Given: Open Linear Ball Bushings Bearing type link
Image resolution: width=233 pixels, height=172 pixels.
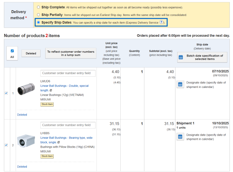Looking at the screenshot, I should 66,138.
